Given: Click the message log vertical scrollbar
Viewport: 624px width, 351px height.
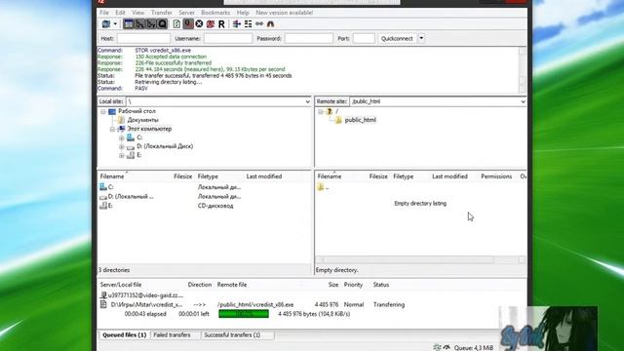Looking at the screenshot, I should [523, 70].
